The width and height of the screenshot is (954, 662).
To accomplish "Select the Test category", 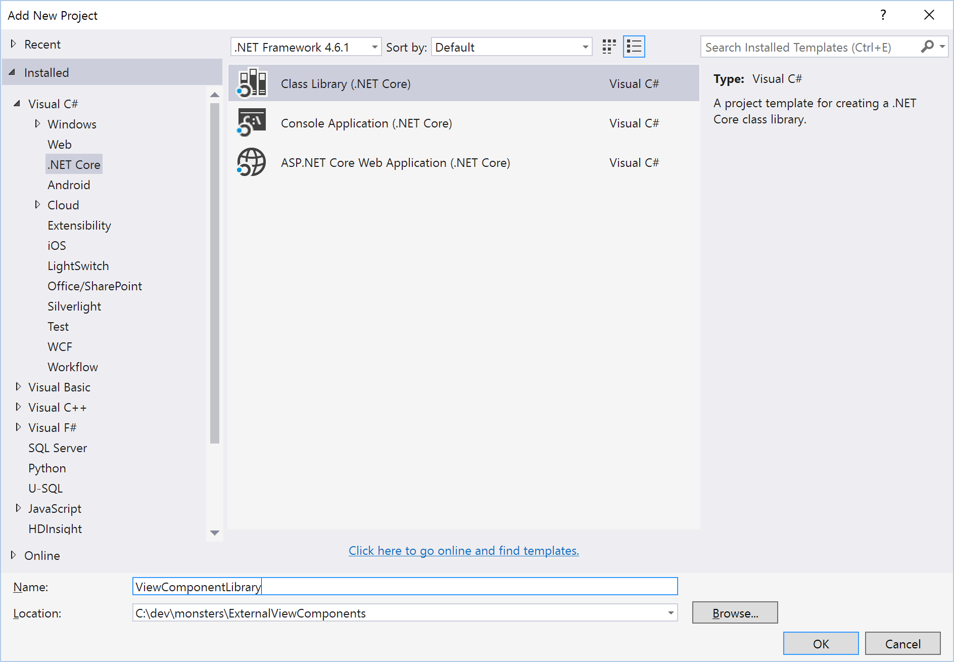I will coord(58,326).
